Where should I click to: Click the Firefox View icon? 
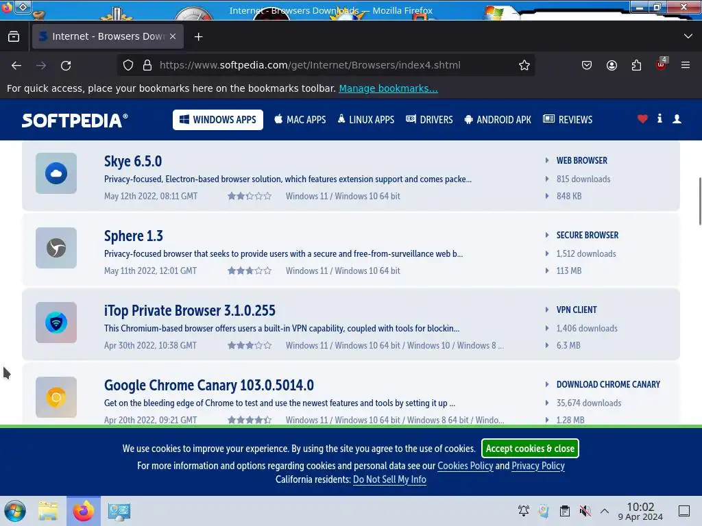14,37
